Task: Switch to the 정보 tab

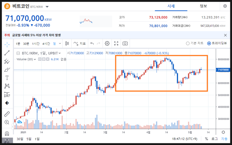Action: tap(203, 6)
